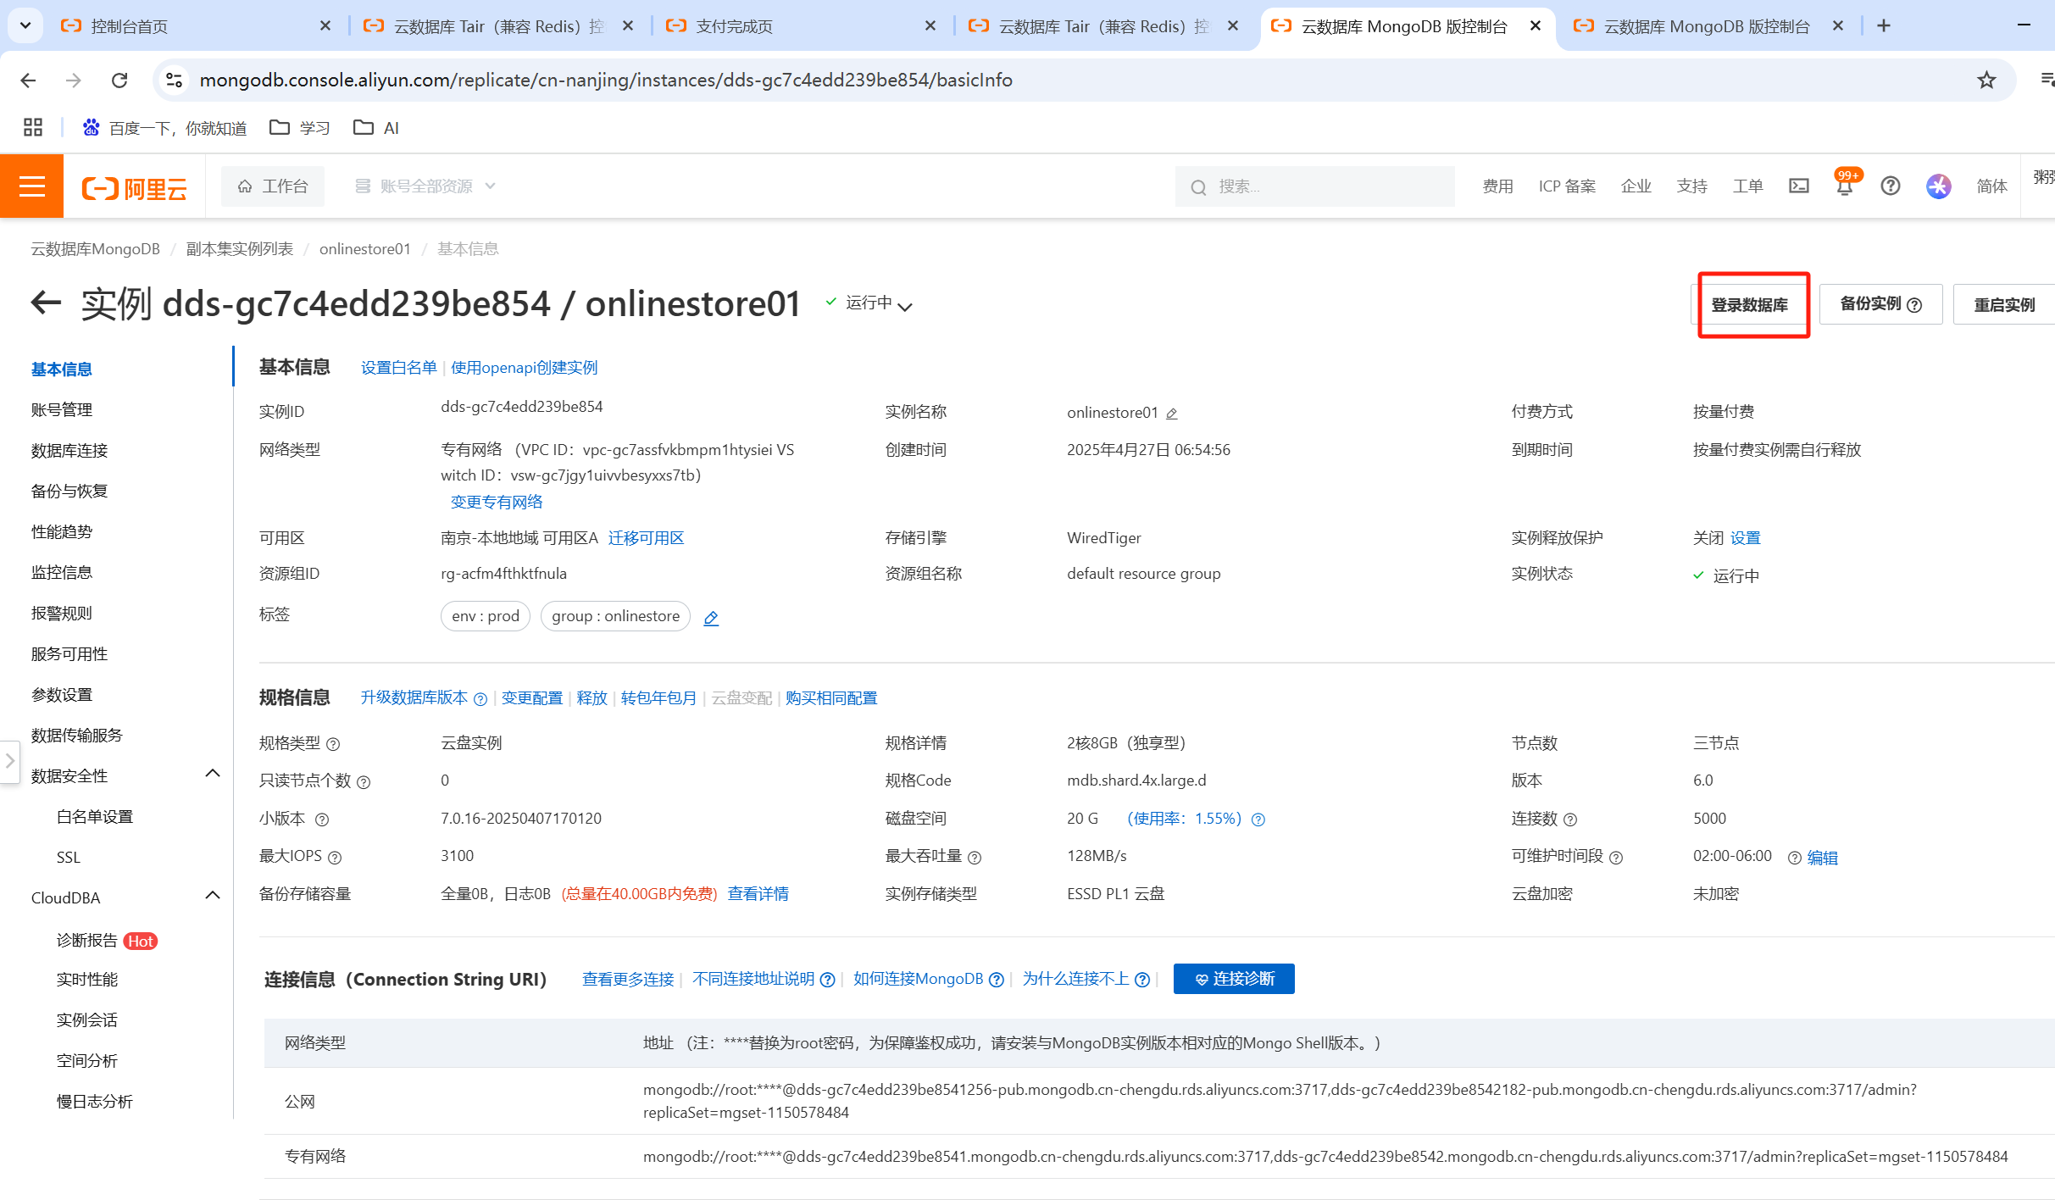Screen dimensions: 2055x1200
Task: Open the orange hamburger navigation menu
Action: 31,186
